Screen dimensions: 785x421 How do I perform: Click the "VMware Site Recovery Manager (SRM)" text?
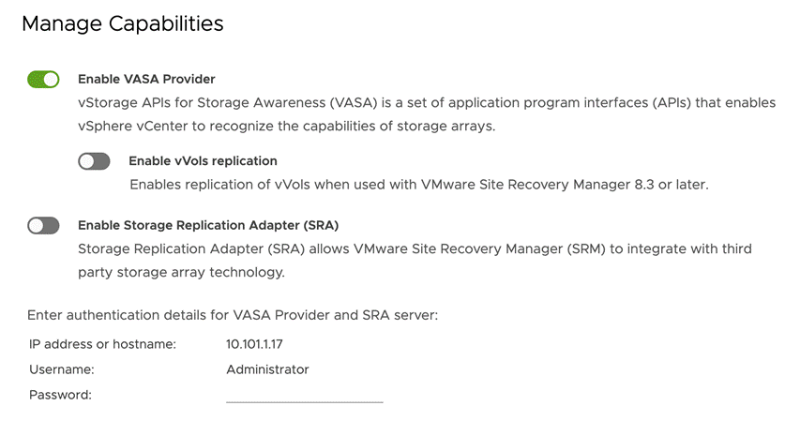[x=479, y=248]
